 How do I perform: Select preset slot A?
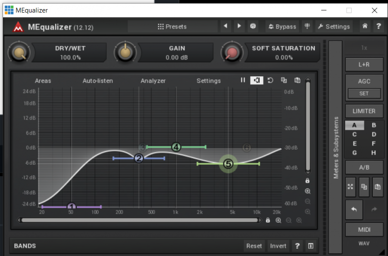tap(354, 125)
